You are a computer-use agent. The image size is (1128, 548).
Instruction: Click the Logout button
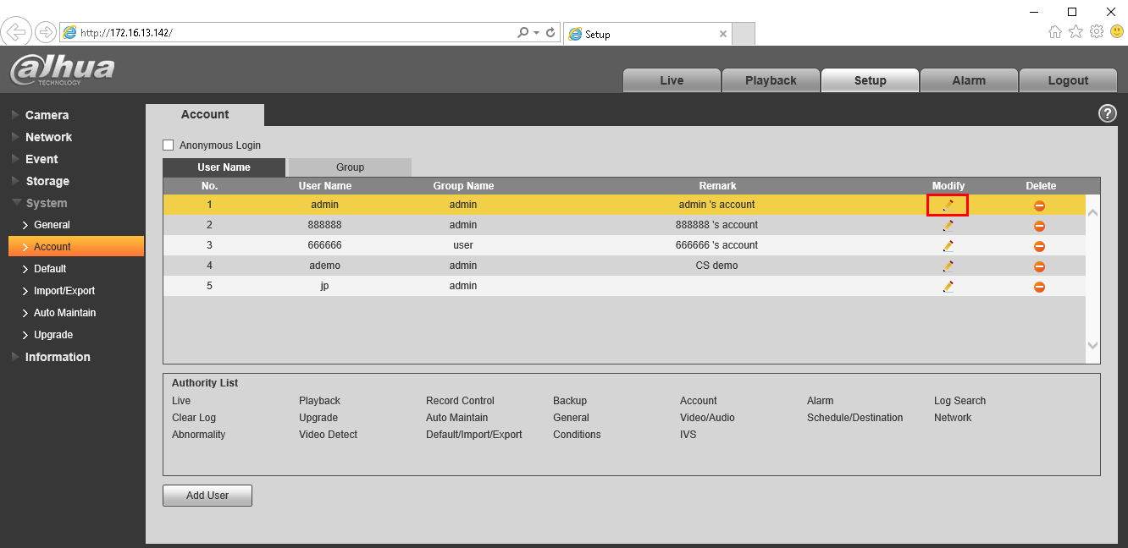(1068, 80)
